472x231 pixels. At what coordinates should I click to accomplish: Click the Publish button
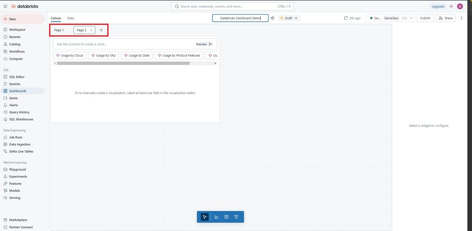425,18
